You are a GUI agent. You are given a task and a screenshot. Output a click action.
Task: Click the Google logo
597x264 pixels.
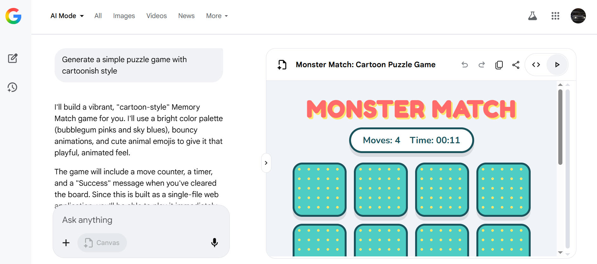click(13, 16)
